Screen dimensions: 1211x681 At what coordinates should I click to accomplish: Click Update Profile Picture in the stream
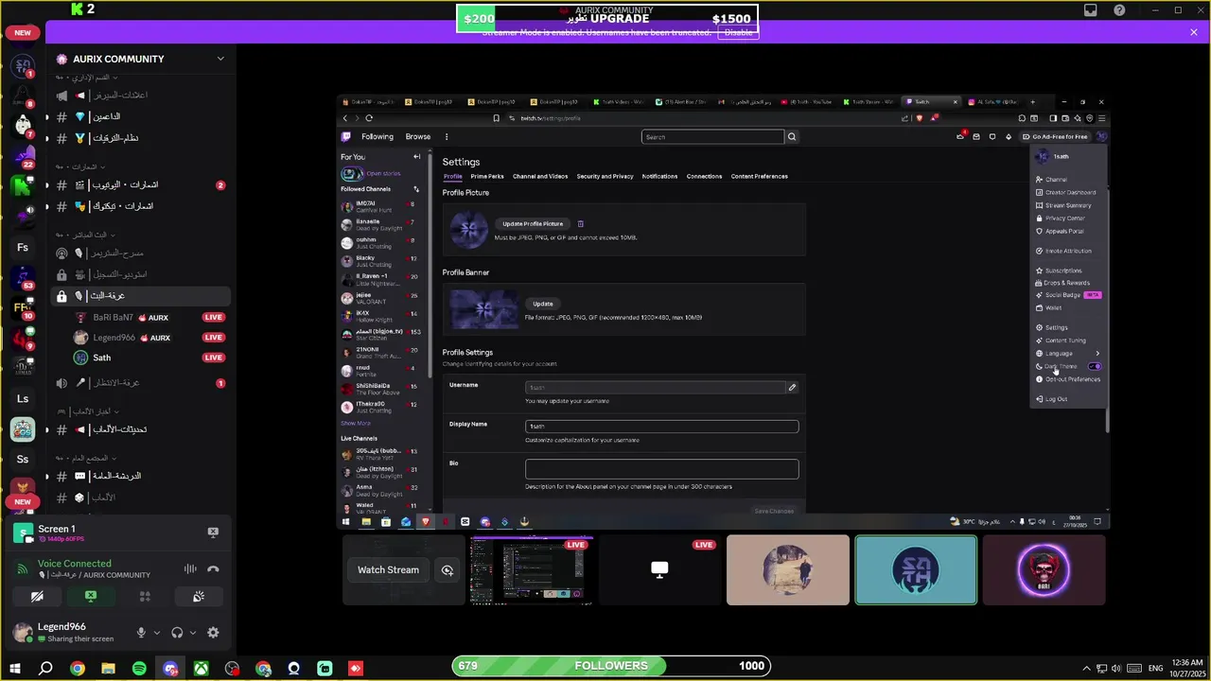click(x=533, y=224)
